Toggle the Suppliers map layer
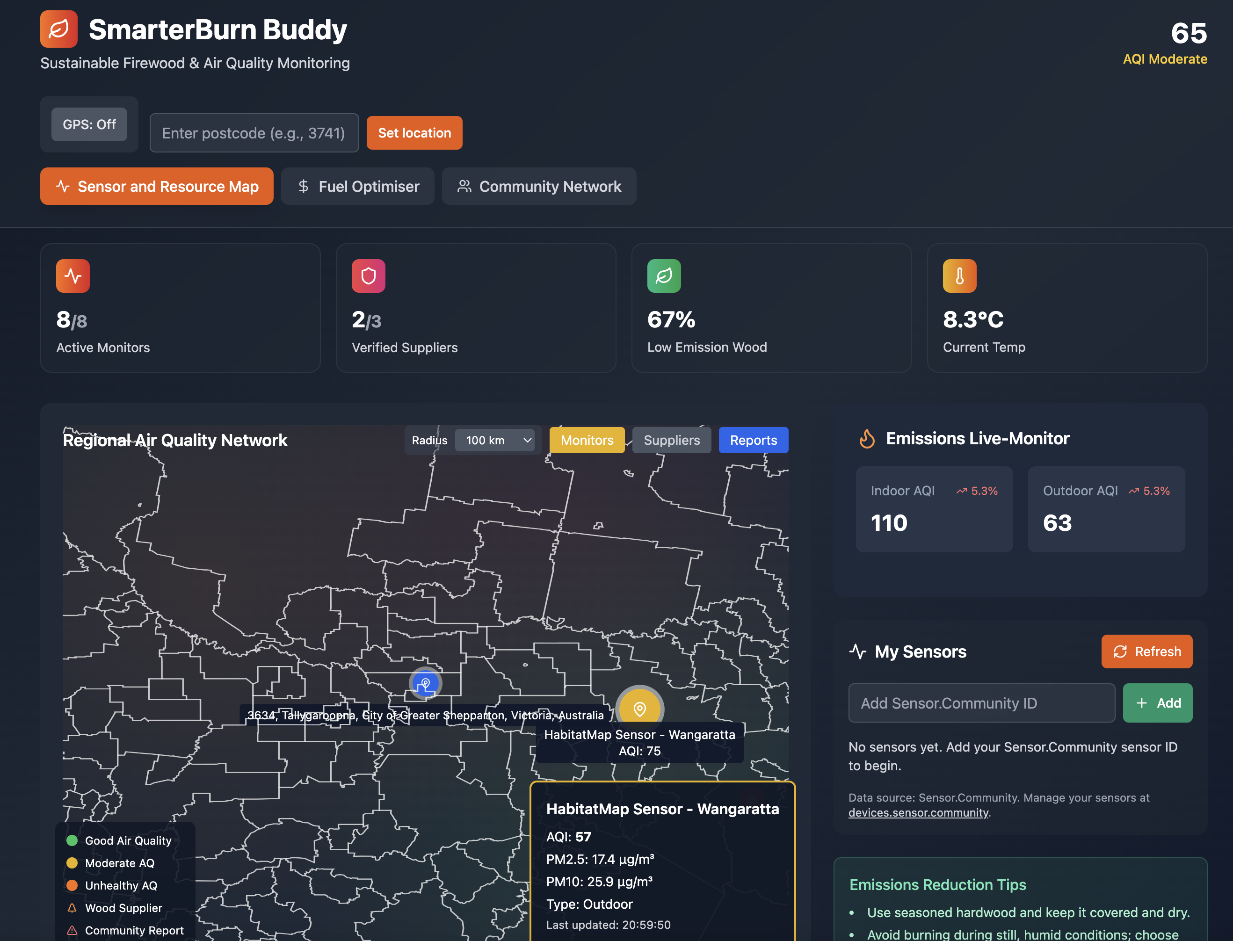 (x=671, y=440)
